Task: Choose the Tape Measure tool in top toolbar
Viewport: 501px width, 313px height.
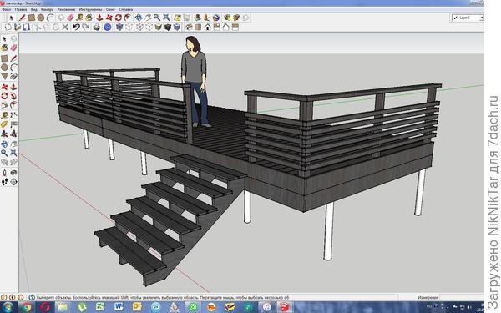Action: point(79,18)
